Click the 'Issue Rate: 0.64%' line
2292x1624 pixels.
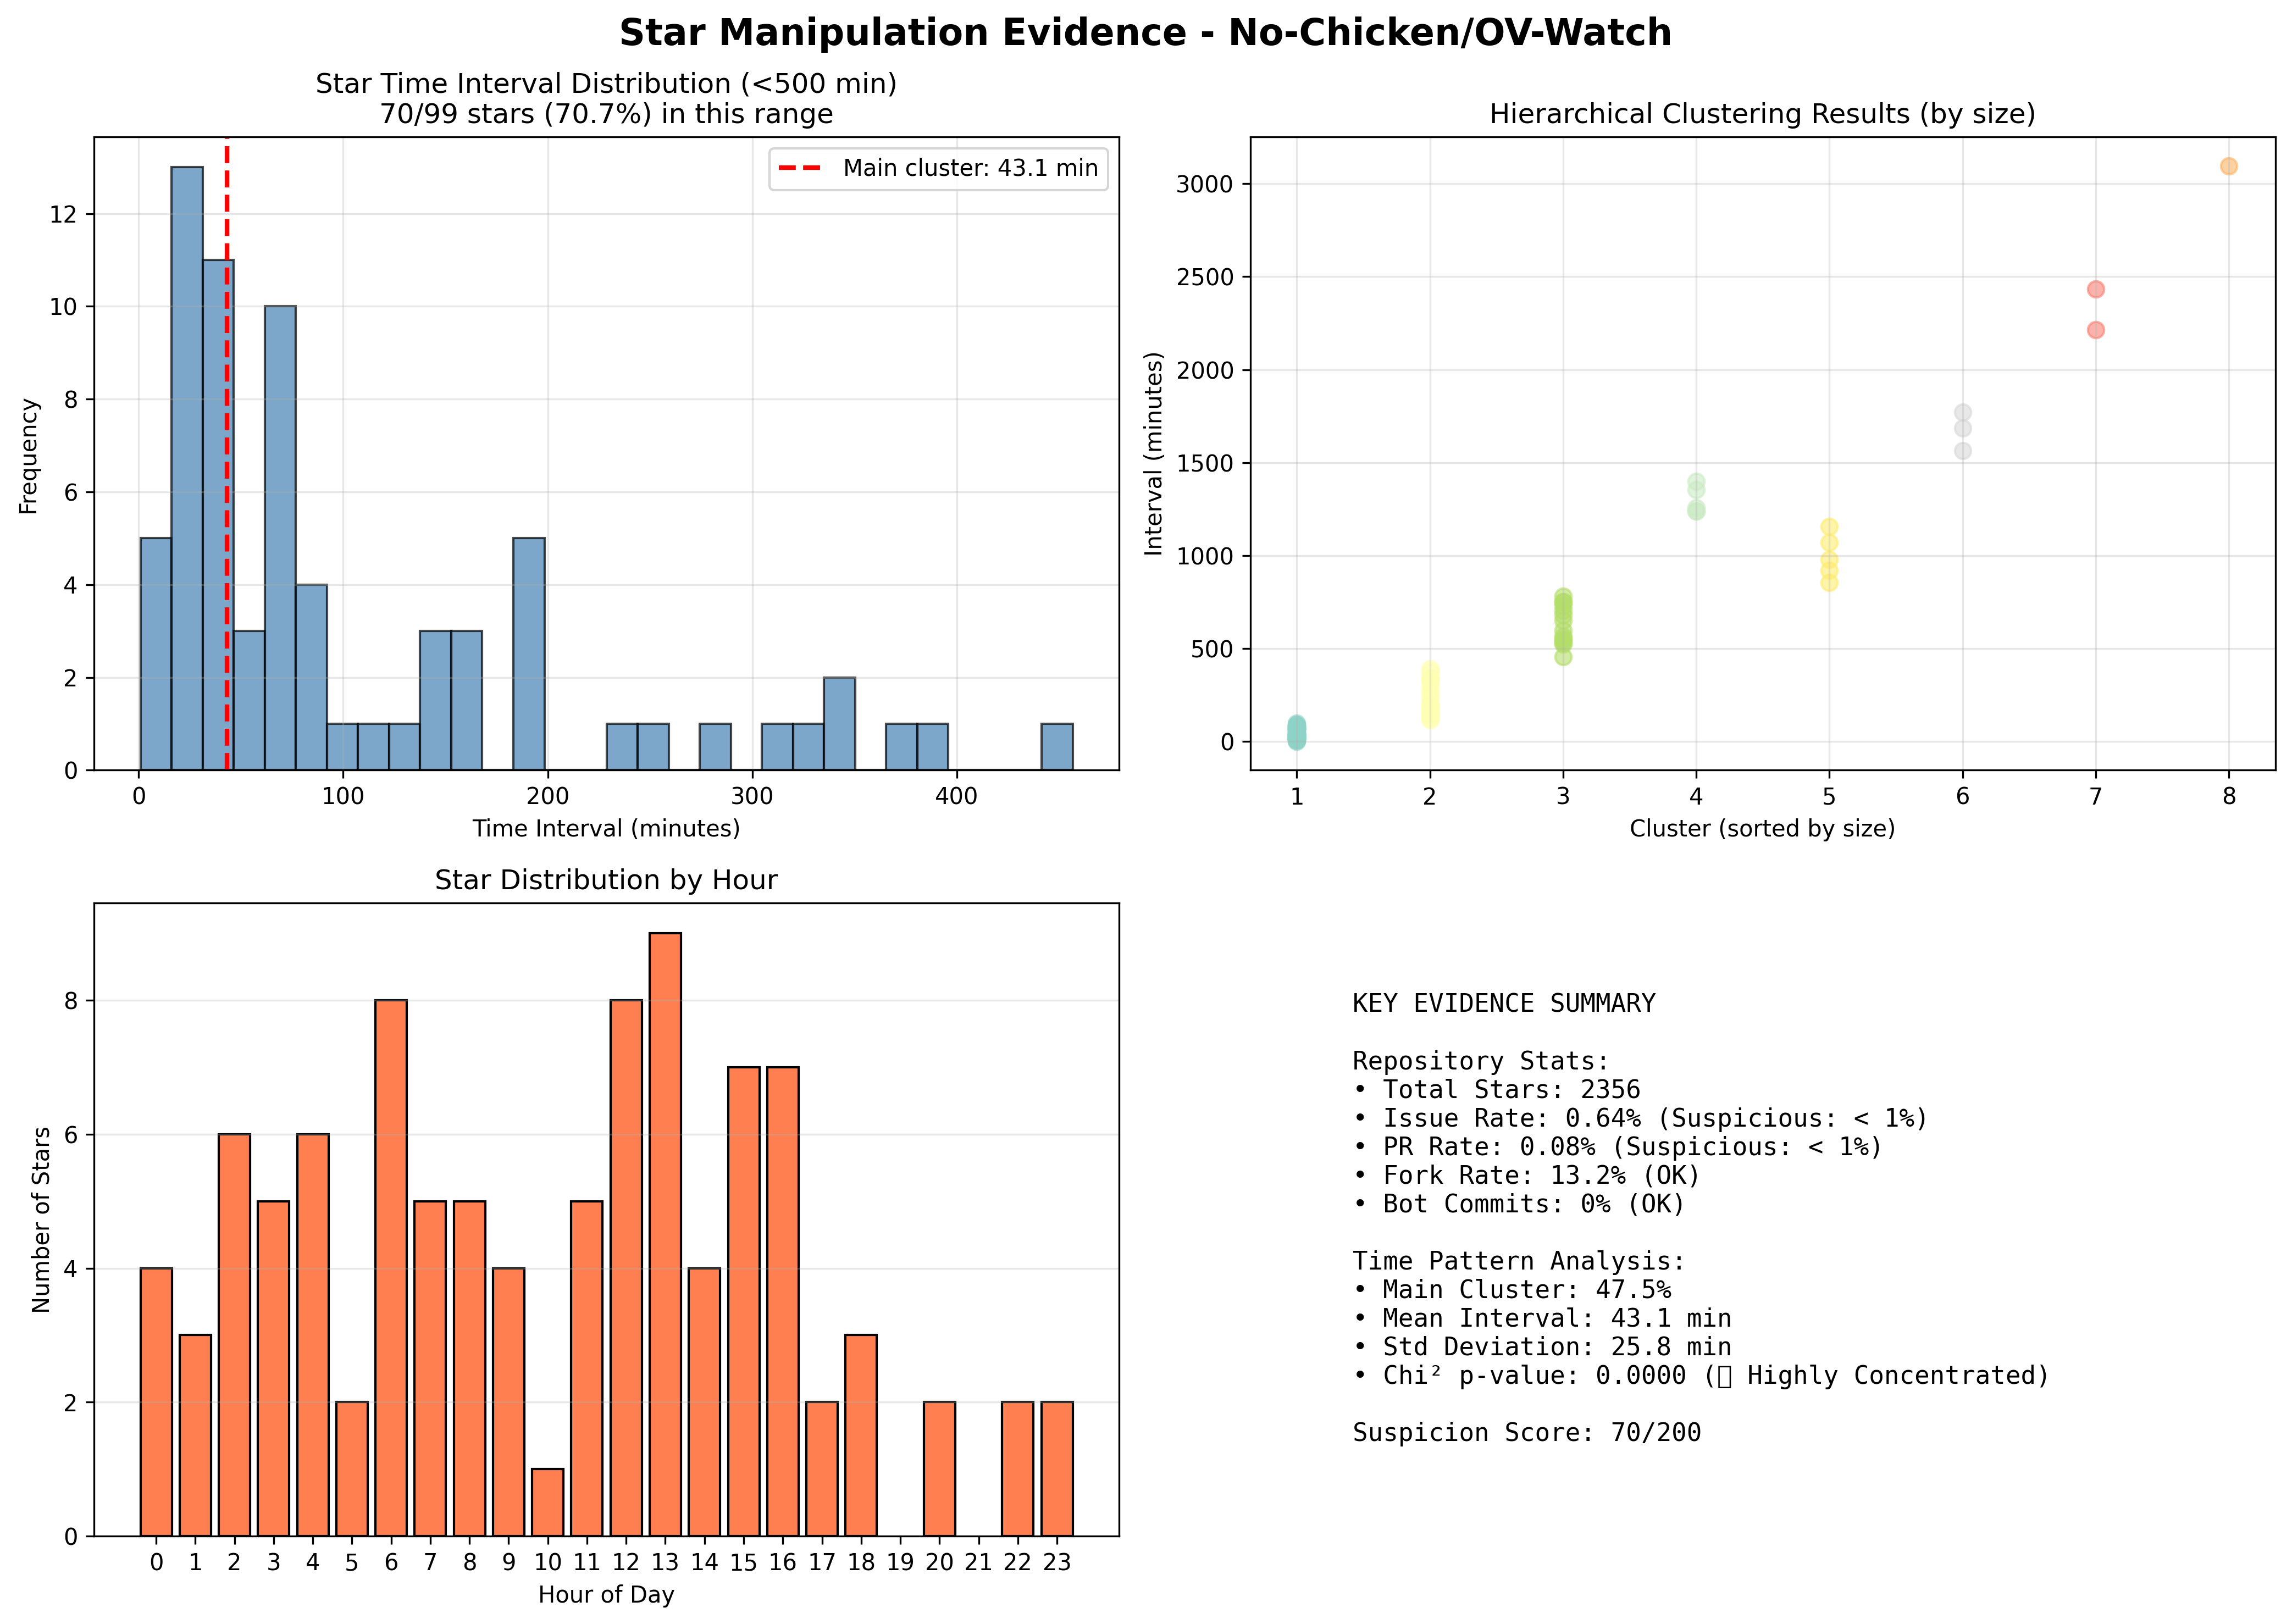click(x=1640, y=1118)
